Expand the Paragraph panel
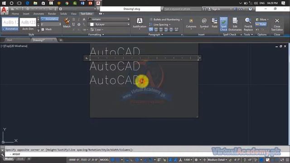290x163 pixels. click(156, 34)
